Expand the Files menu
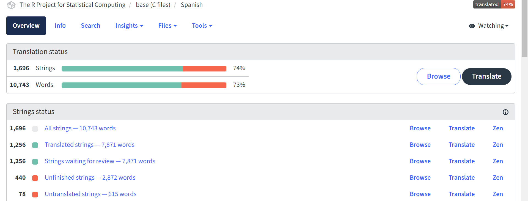Screen dimensions: 528x201 point(167,26)
